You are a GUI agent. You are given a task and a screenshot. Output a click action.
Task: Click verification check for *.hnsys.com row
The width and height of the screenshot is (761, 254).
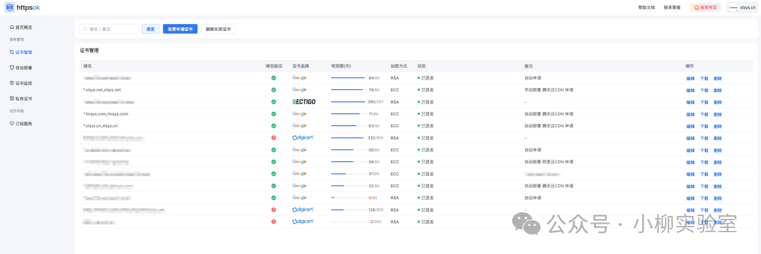[x=273, y=114]
